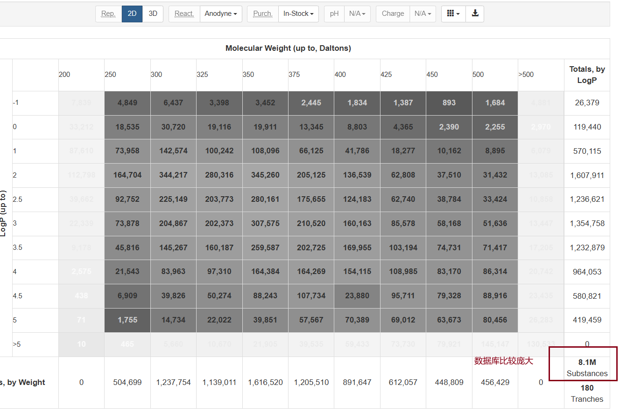
Task: Click the Rep. label
Action: [x=108, y=14]
